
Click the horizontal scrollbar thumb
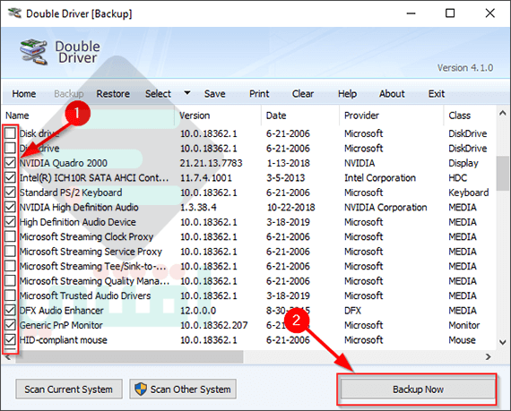[x=129, y=356]
